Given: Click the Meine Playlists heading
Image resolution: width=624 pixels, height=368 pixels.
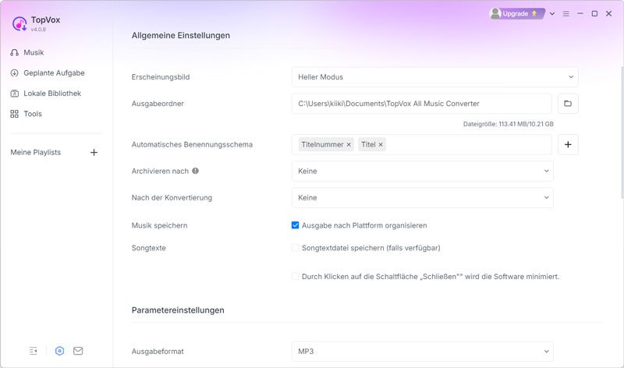Looking at the screenshot, I should pos(35,152).
